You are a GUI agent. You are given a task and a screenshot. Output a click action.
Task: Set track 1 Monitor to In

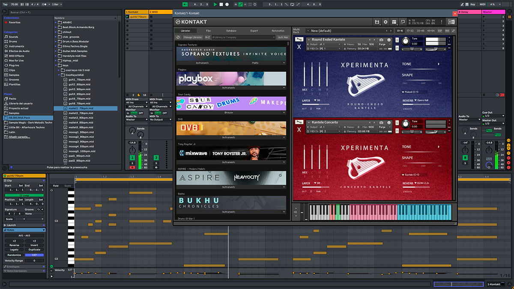point(128,113)
